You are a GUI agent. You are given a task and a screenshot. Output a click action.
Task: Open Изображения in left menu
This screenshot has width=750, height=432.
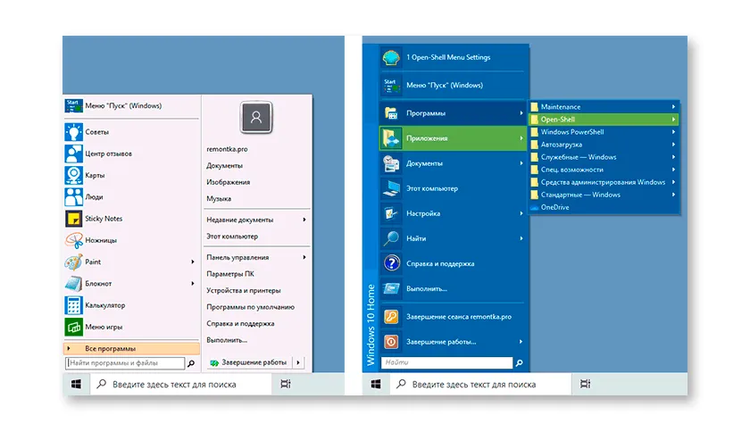click(229, 182)
